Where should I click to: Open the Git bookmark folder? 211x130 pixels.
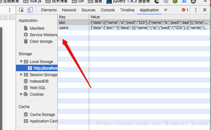[x=78, y=1]
